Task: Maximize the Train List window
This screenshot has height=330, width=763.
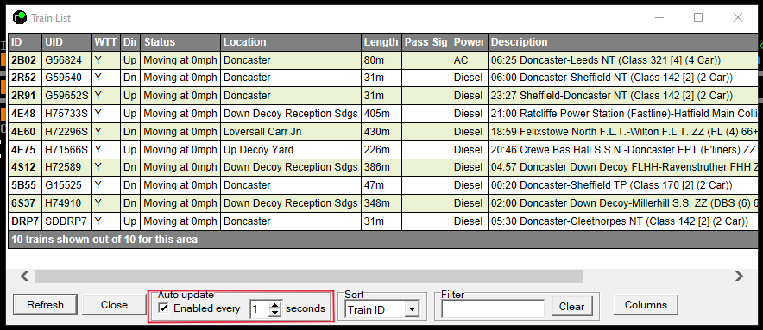Action: (698, 17)
